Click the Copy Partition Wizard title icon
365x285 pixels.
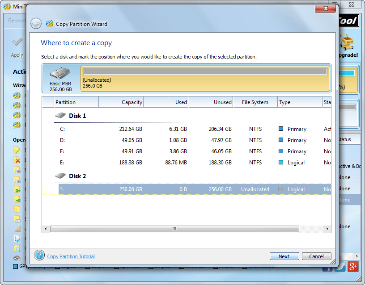(x=49, y=24)
